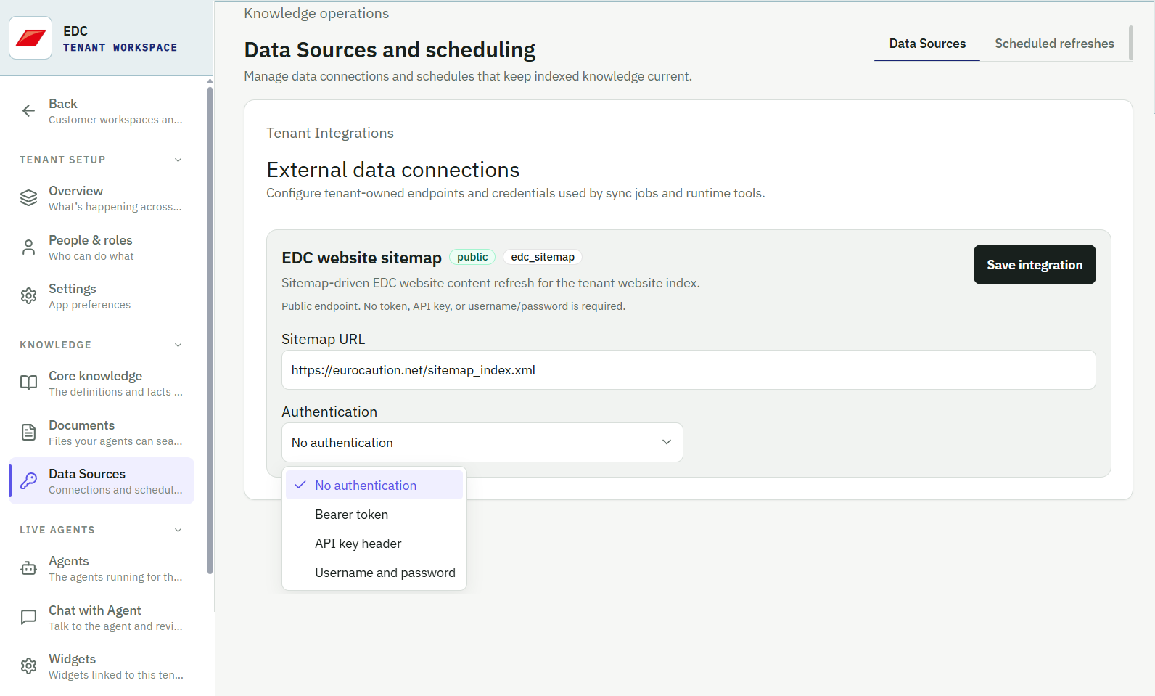
Task: Click the edc_sitemap tag
Action: pos(543,257)
